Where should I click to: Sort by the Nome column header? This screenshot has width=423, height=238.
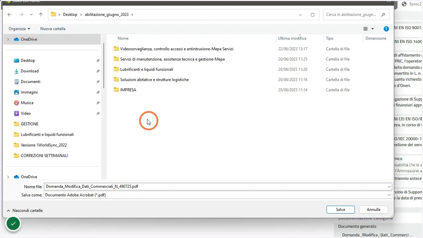[x=123, y=38]
